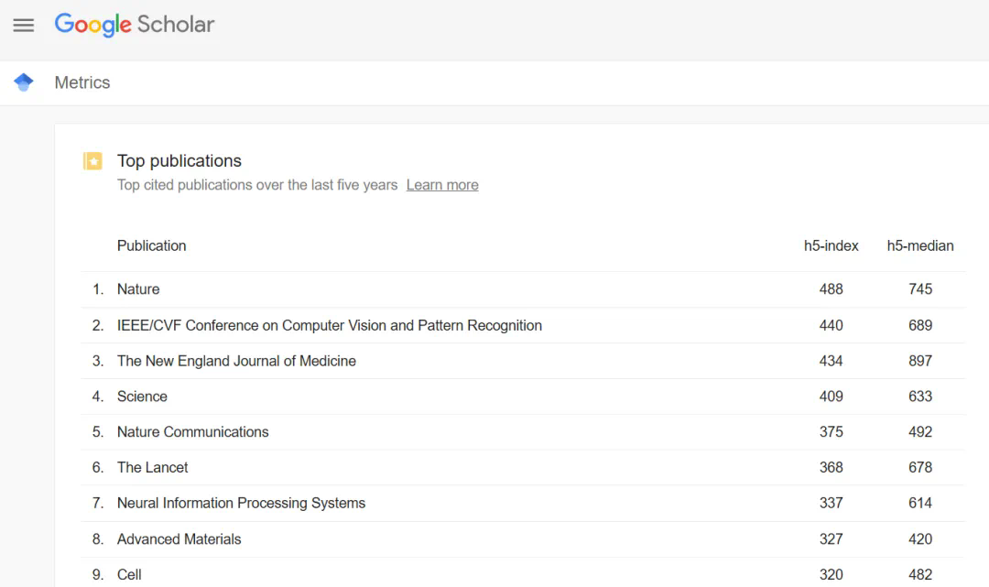
Task: Open the CVPR conference h5-index 440
Action: pyautogui.click(x=831, y=325)
